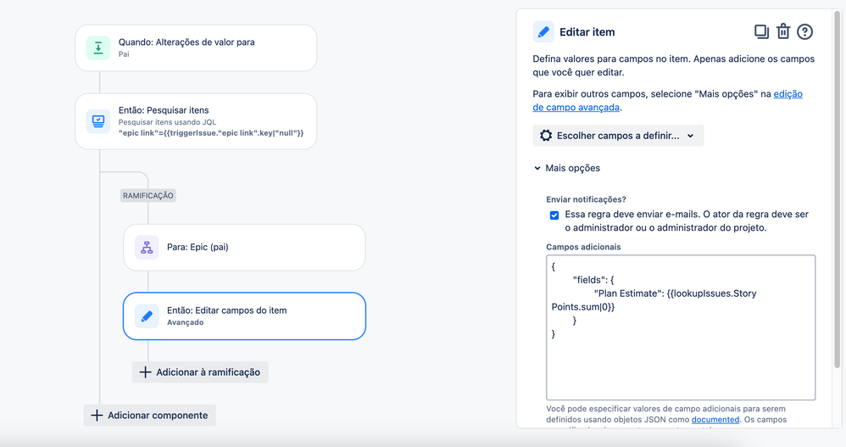Image resolution: width=846 pixels, height=447 pixels.
Task: Click Adicionar componente button
Action: click(149, 415)
